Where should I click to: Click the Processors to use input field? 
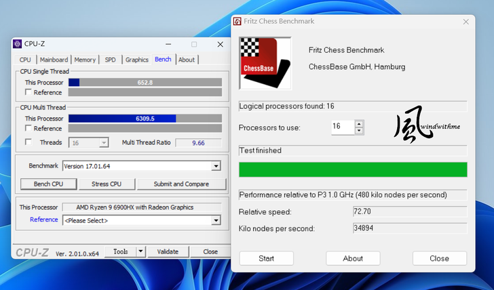click(x=342, y=127)
